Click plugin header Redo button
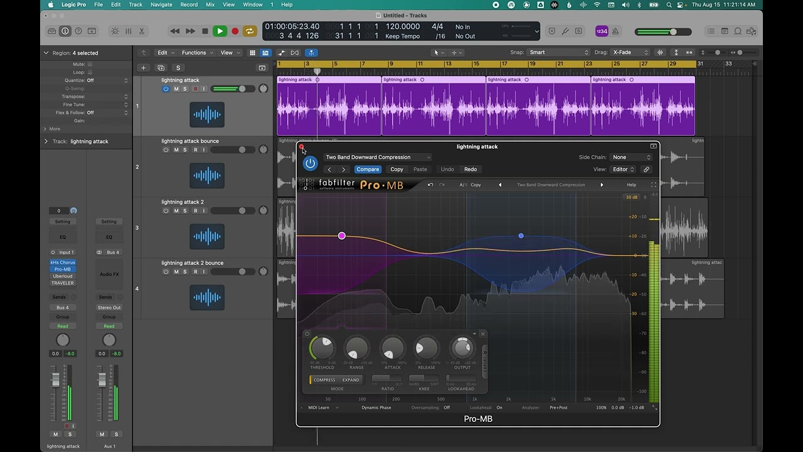 pos(471,169)
